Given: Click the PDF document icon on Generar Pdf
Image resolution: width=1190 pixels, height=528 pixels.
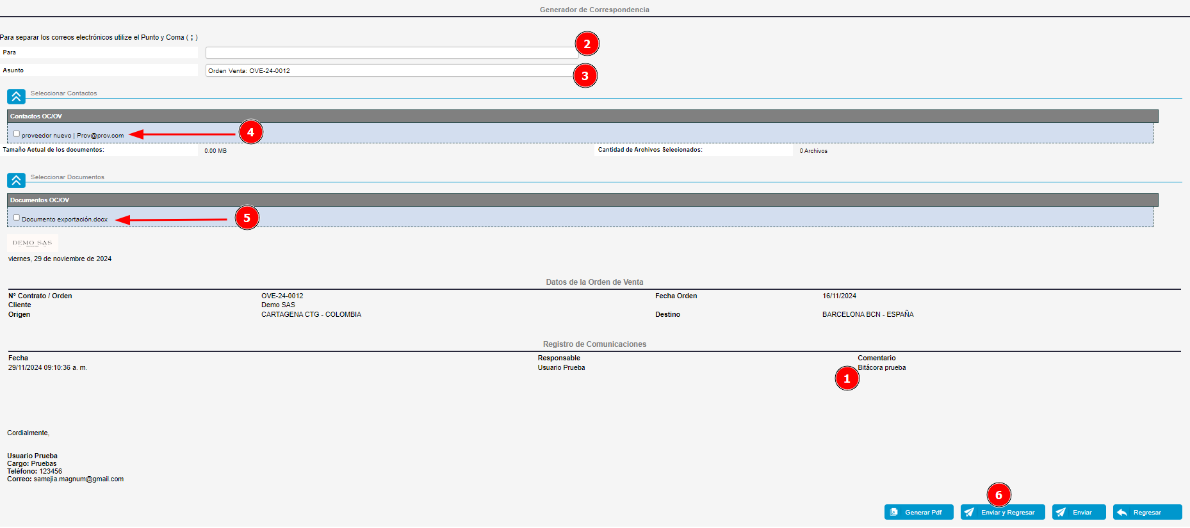Looking at the screenshot, I should 894,513.
